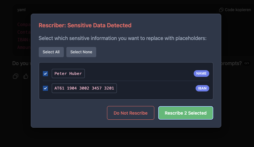254x147 pixels.
Task: Uncheck the IBAN number checkbox
Action: pyautogui.click(x=45, y=88)
